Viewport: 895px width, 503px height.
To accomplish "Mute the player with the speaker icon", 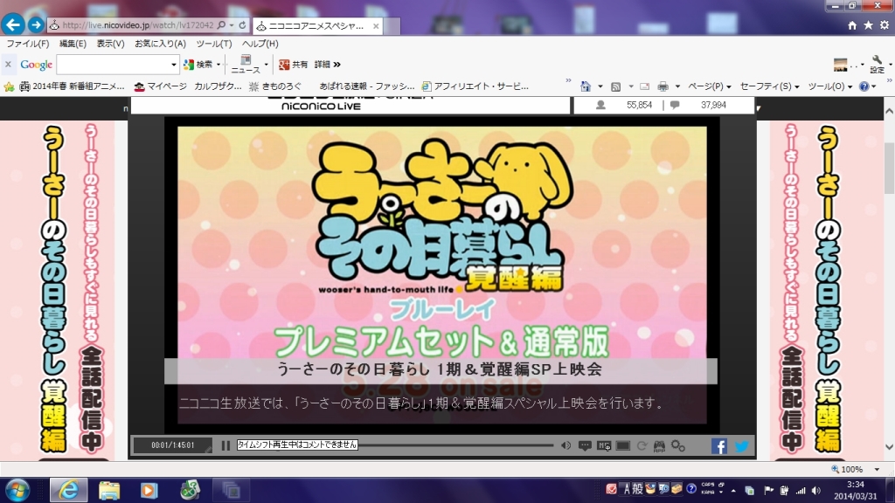I will (x=565, y=445).
